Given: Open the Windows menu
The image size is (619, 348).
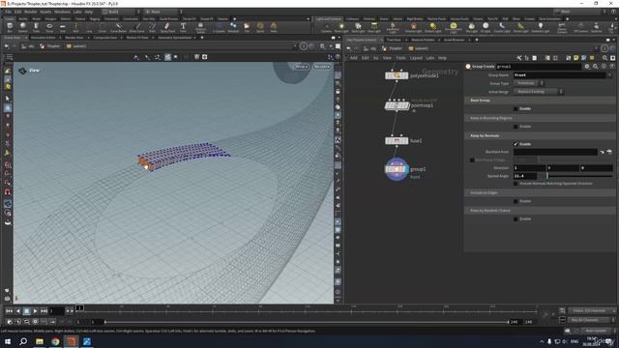Looking at the screenshot, I should (x=62, y=12).
